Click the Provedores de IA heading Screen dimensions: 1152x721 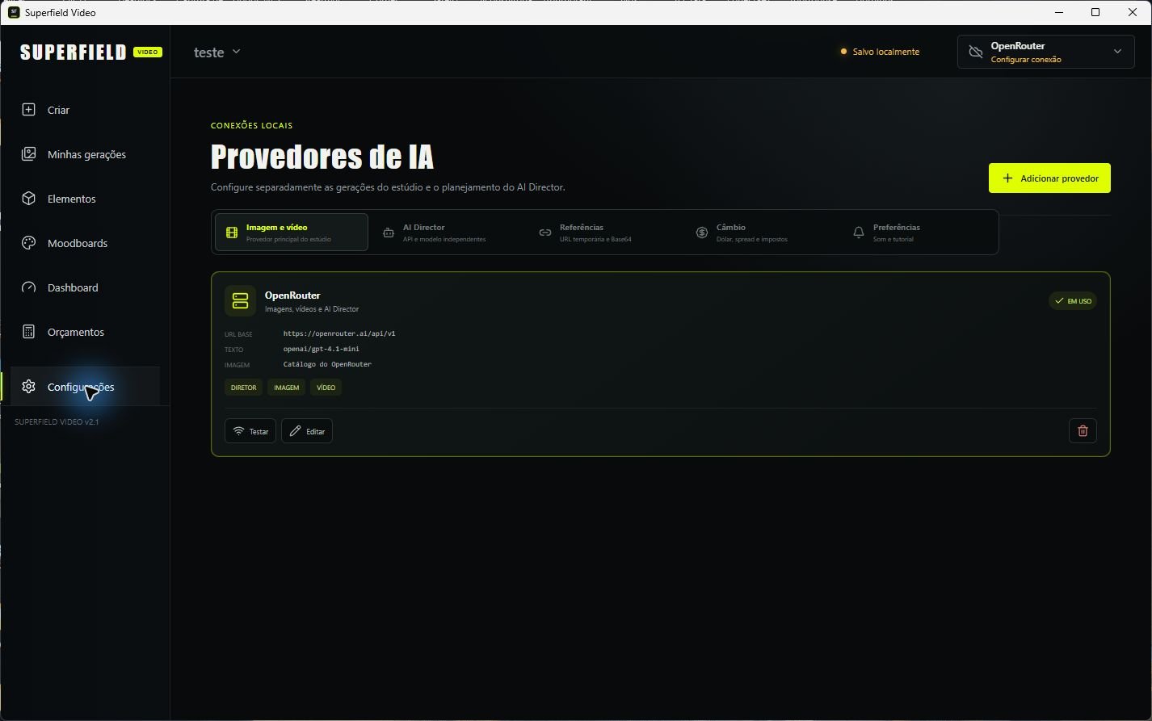[322, 157]
